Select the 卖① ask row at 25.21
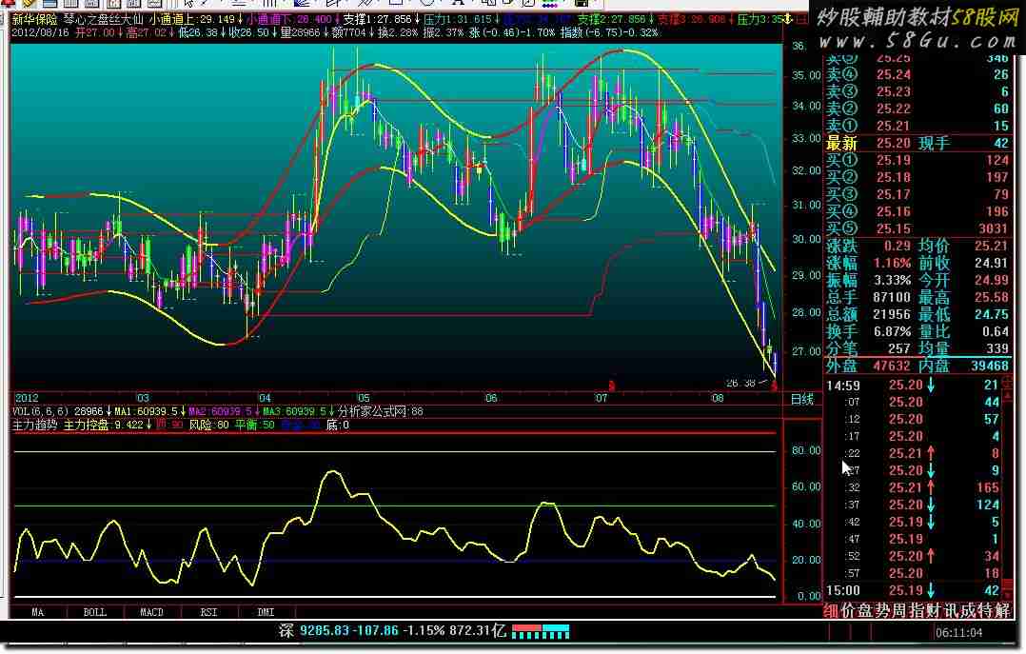 917,126
